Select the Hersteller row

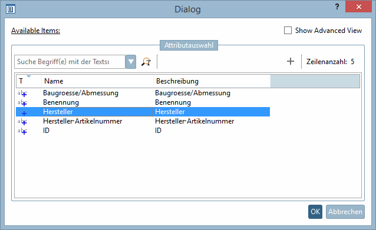click(143, 112)
